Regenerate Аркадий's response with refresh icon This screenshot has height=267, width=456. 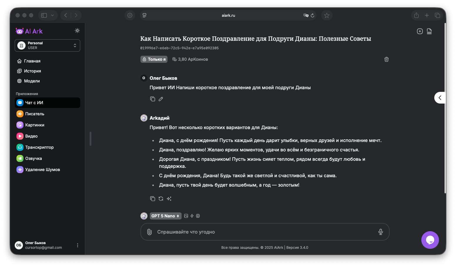click(x=161, y=199)
